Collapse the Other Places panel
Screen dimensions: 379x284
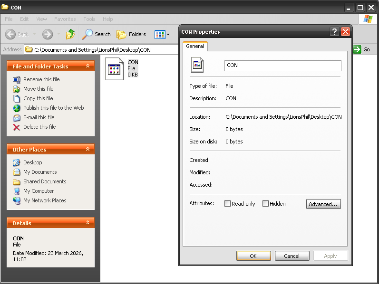point(88,149)
